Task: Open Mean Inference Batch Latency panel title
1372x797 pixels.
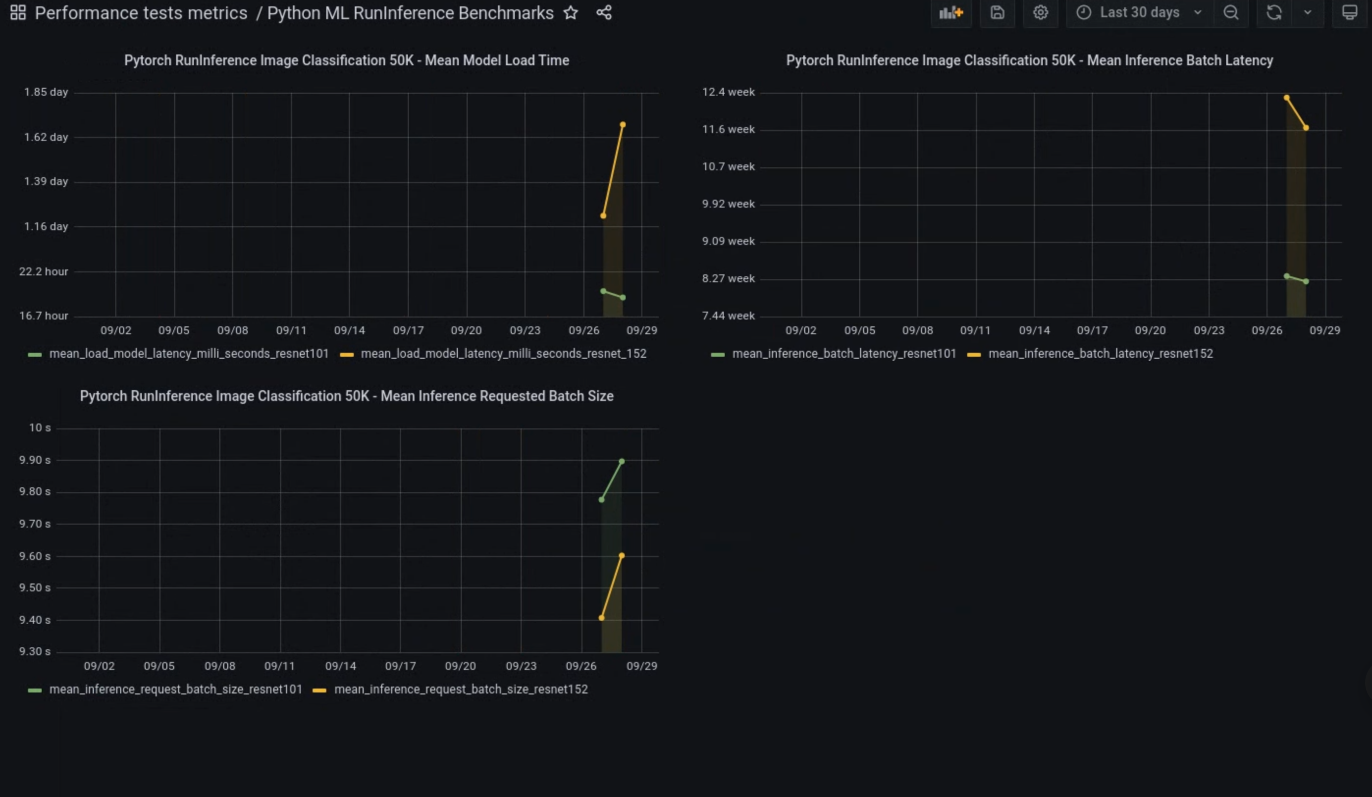Action: 1029,60
